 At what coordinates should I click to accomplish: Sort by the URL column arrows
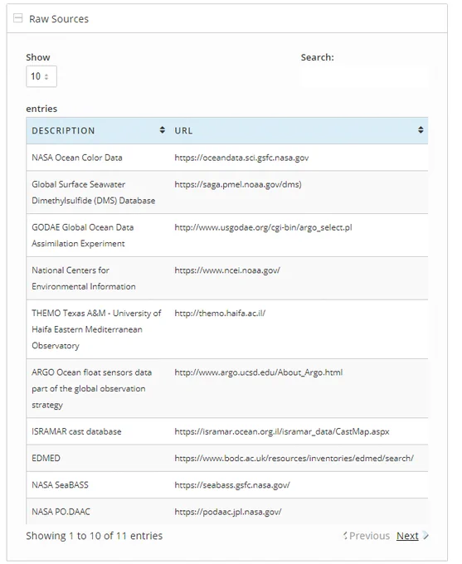point(421,130)
